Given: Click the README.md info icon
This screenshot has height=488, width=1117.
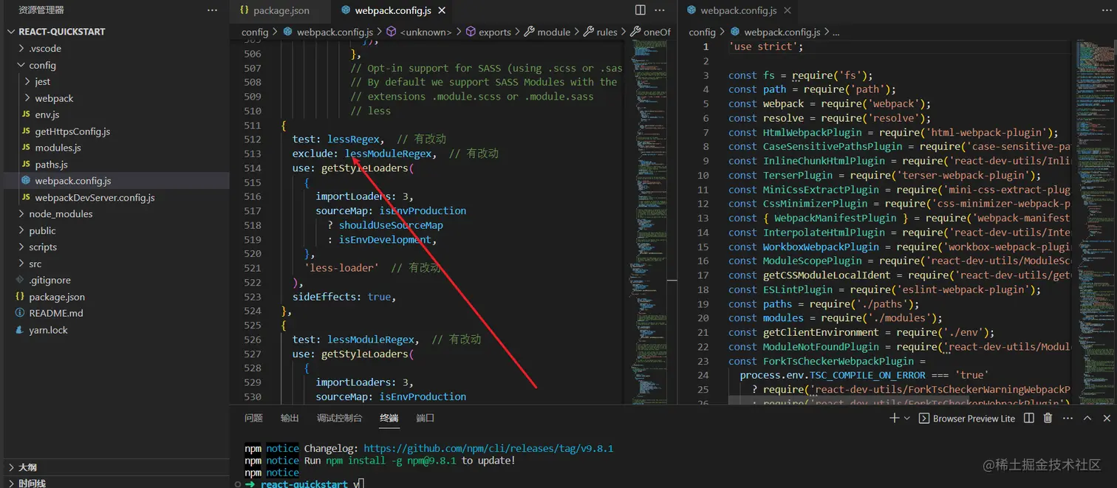Looking at the screenshot, I should (20, 313).
